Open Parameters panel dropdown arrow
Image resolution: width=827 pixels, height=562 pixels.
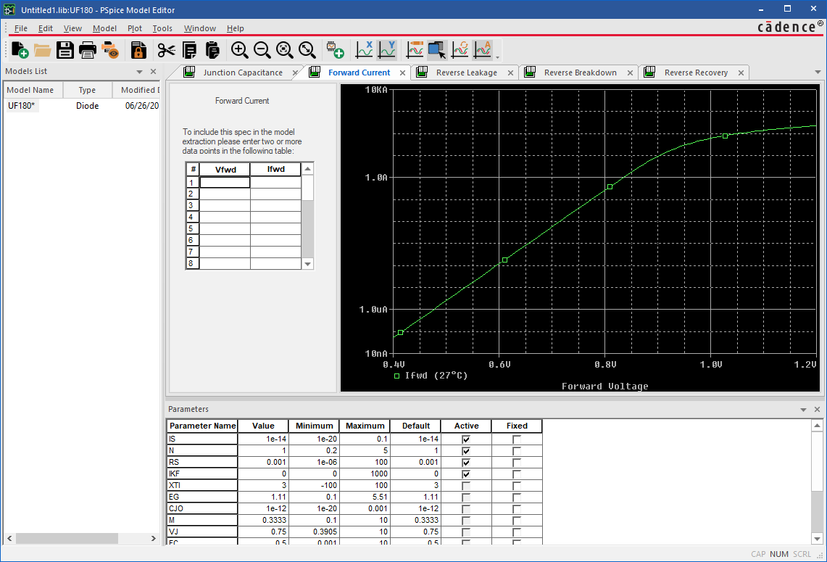coord(803,410)
